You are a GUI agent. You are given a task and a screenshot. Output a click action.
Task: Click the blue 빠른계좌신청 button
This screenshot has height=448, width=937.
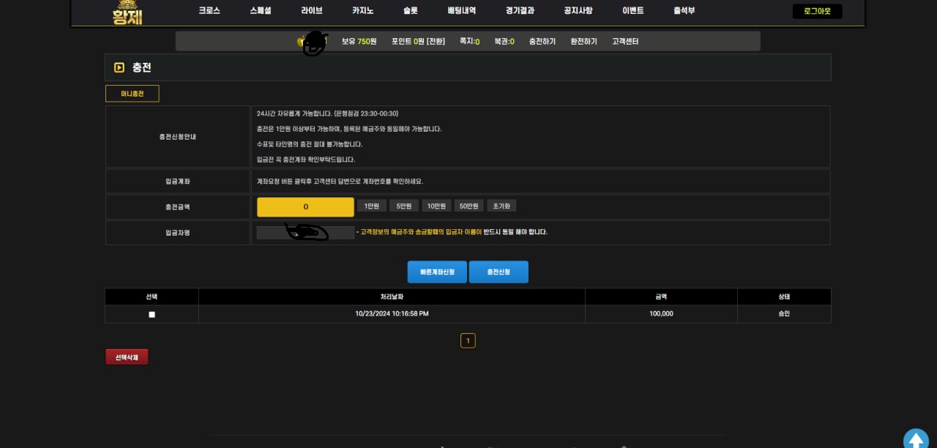pyautogui.click(x=437, y=272)
